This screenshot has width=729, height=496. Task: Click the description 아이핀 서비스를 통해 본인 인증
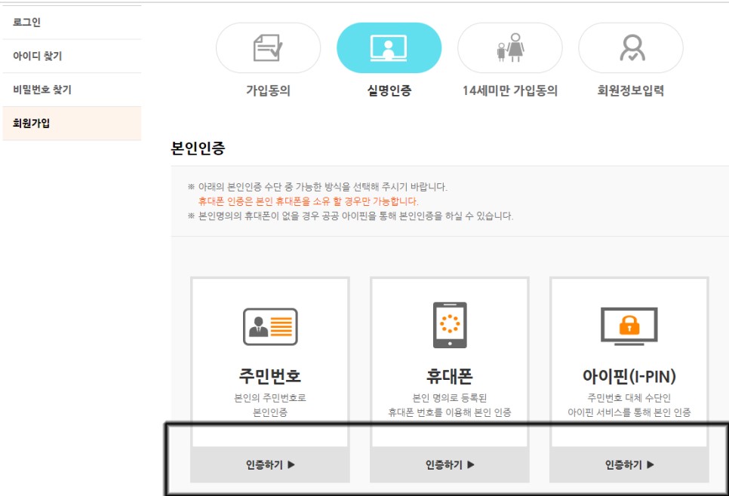coord(629,412)
